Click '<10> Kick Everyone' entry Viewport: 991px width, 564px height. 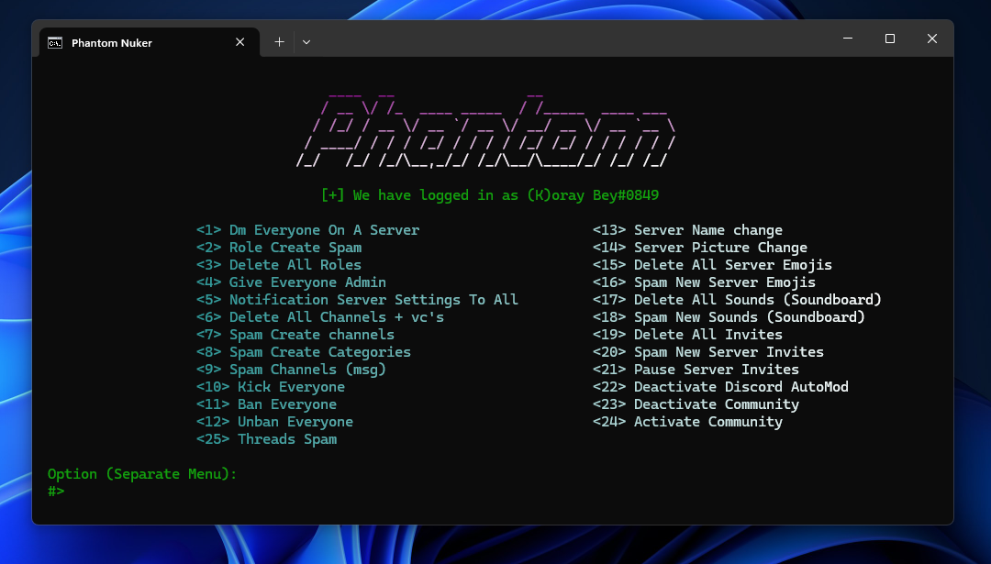tap(271, 386)
